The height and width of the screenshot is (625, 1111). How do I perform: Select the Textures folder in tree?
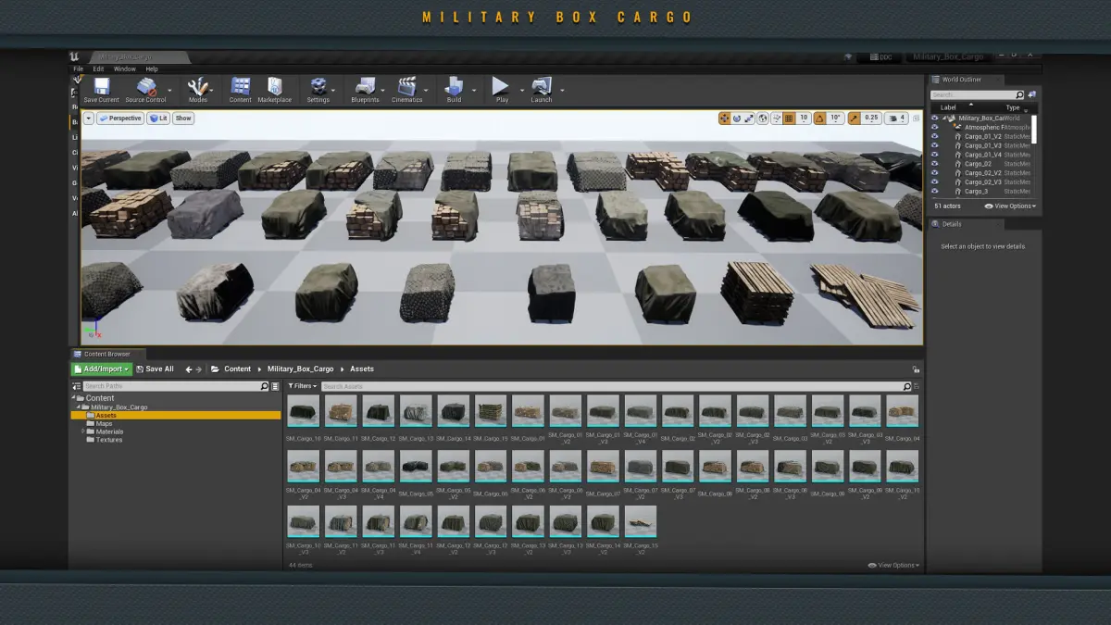[108, 440]
